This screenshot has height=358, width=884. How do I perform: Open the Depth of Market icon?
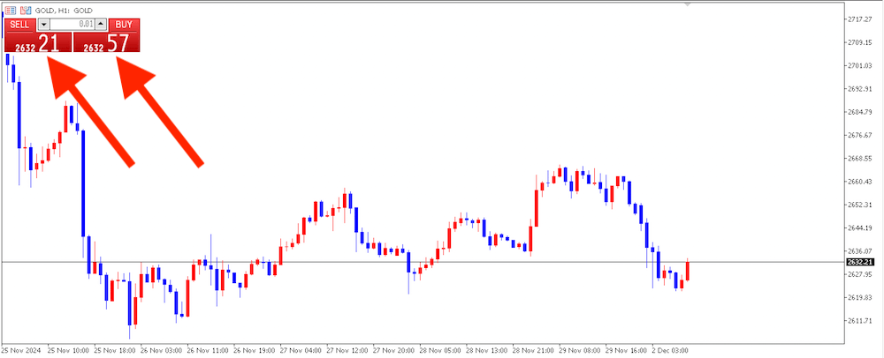point(24,9)
